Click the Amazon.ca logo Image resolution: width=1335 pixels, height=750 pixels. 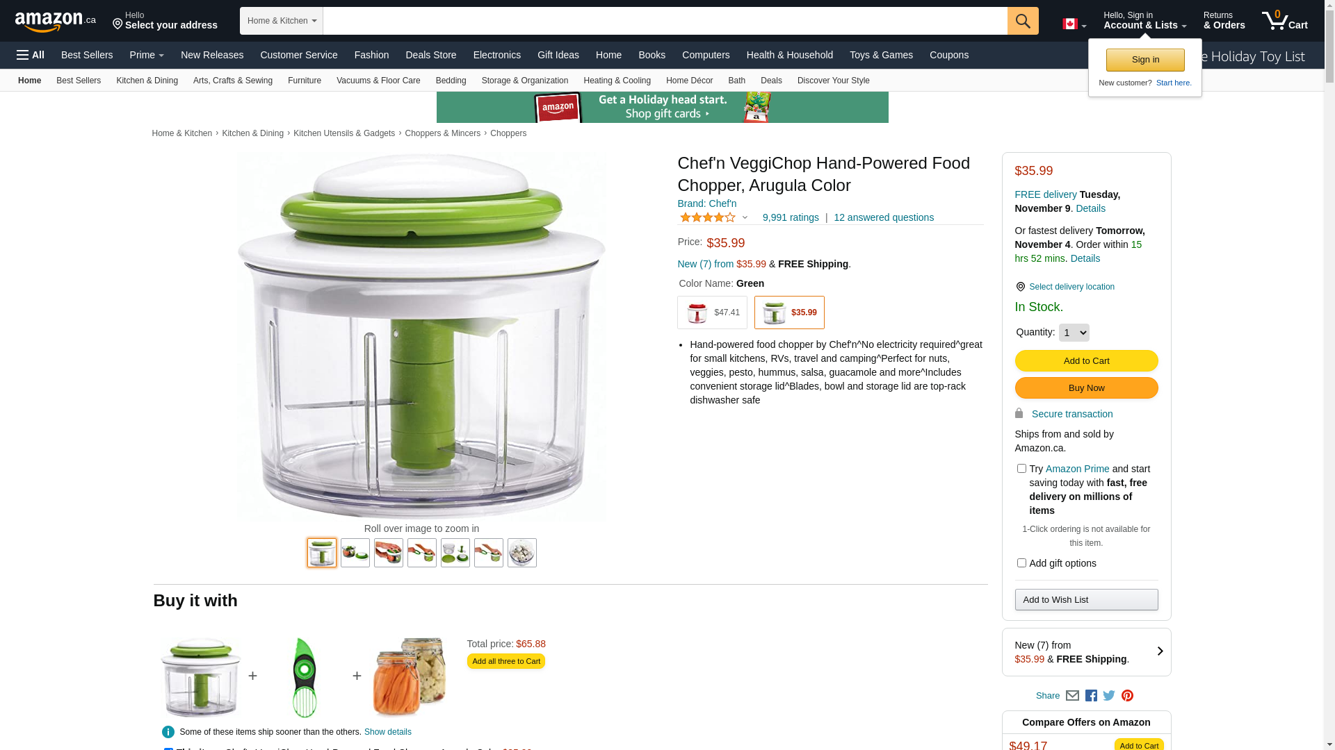[x=55, y=22]
